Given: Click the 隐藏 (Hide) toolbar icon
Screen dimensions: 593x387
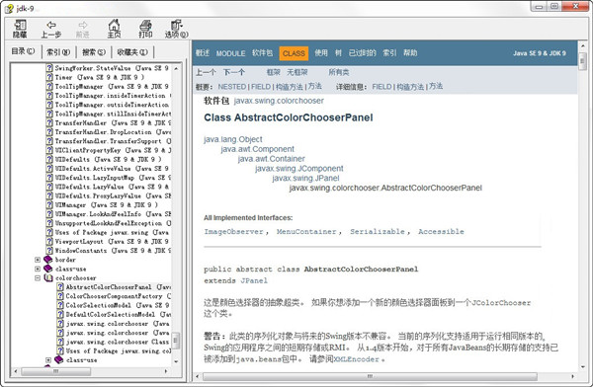Looking at the screenshot, I should [20, 29].
